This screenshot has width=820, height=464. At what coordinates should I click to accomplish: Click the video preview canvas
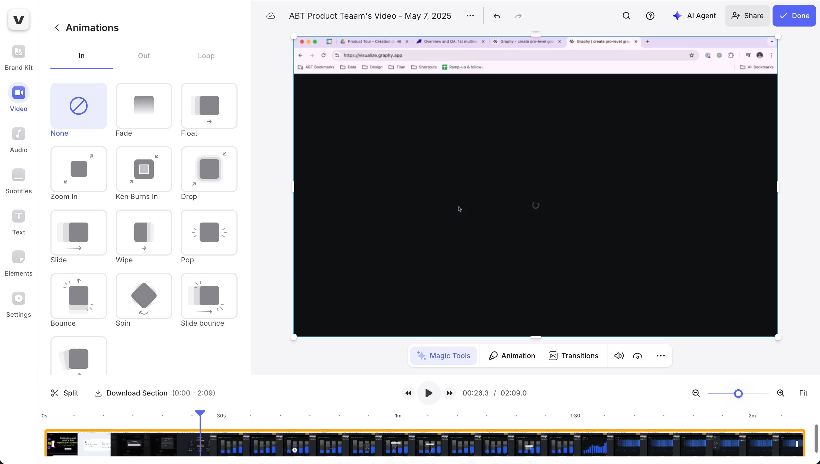(536, 187)
